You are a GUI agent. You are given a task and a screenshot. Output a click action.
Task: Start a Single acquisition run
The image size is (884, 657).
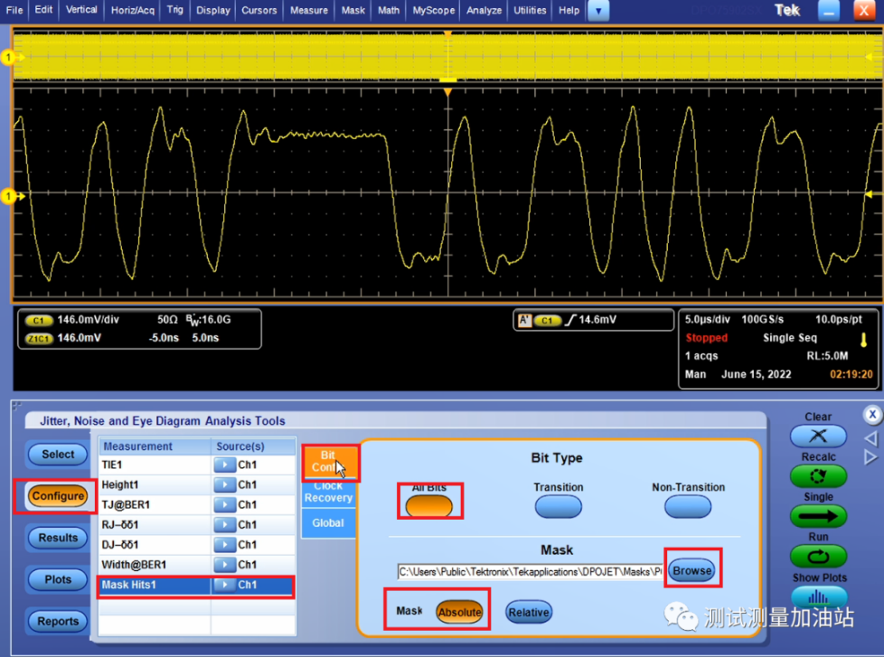[x=818, y=516]
